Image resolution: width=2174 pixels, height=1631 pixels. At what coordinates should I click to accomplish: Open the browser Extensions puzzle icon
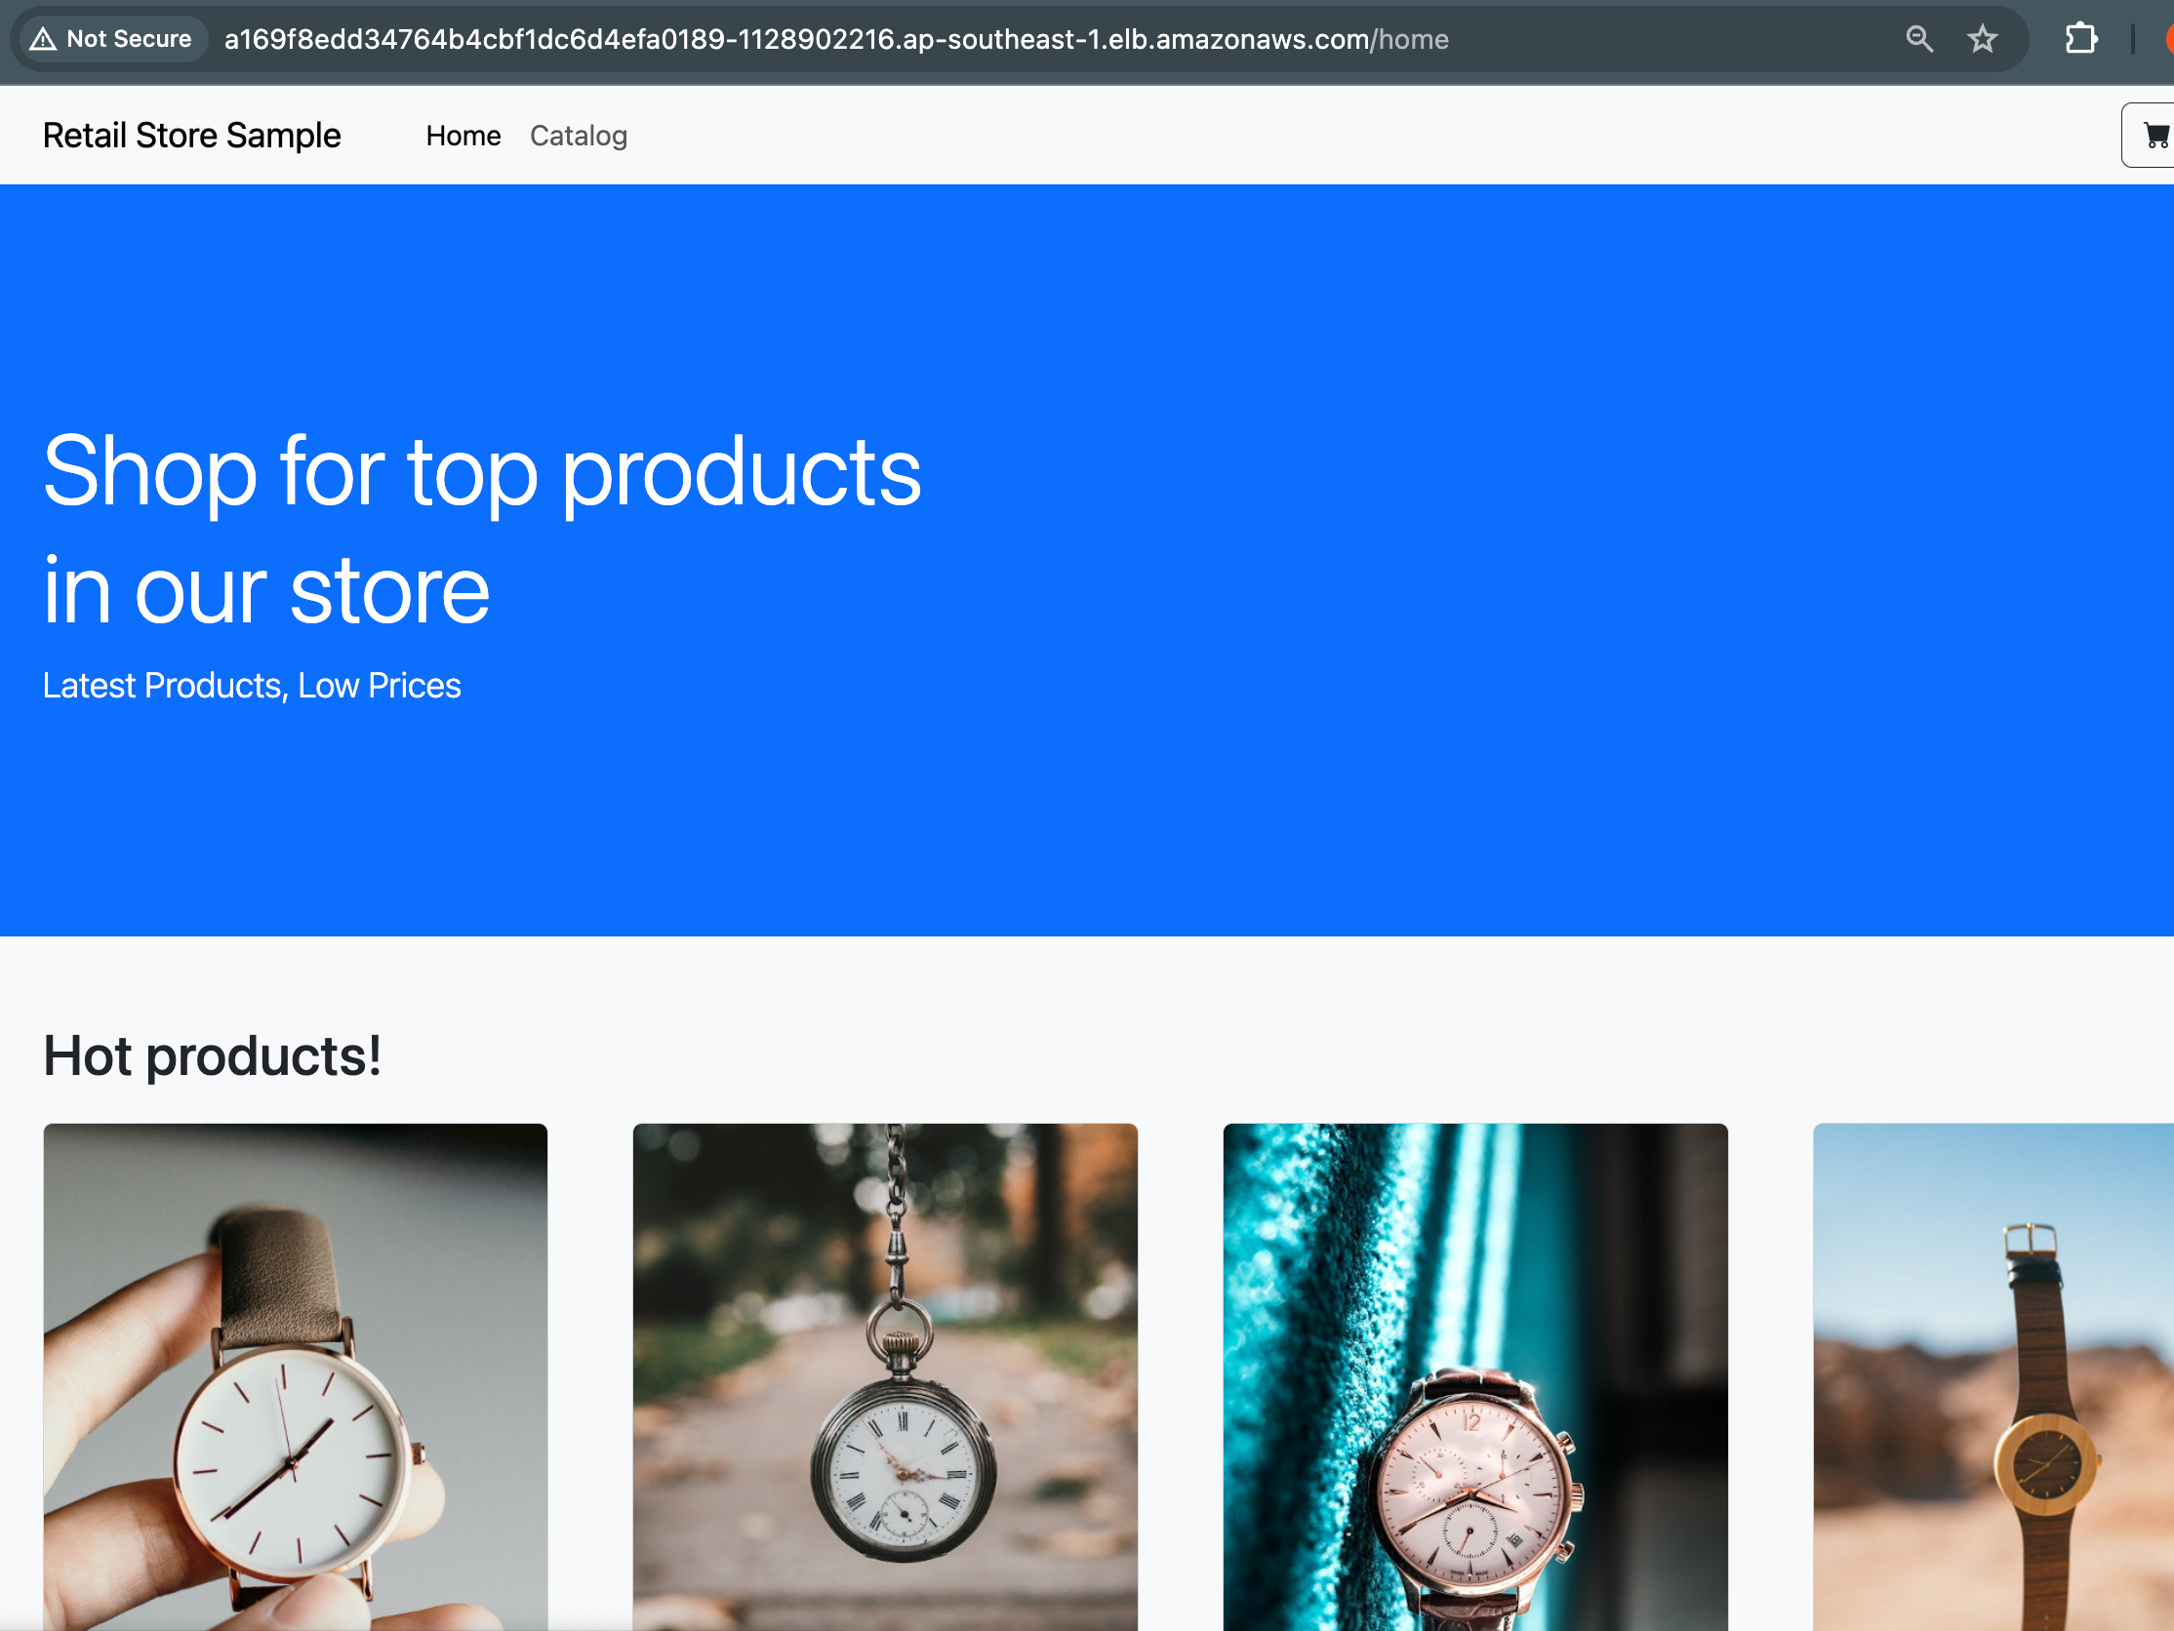(x=2079, y=39)
